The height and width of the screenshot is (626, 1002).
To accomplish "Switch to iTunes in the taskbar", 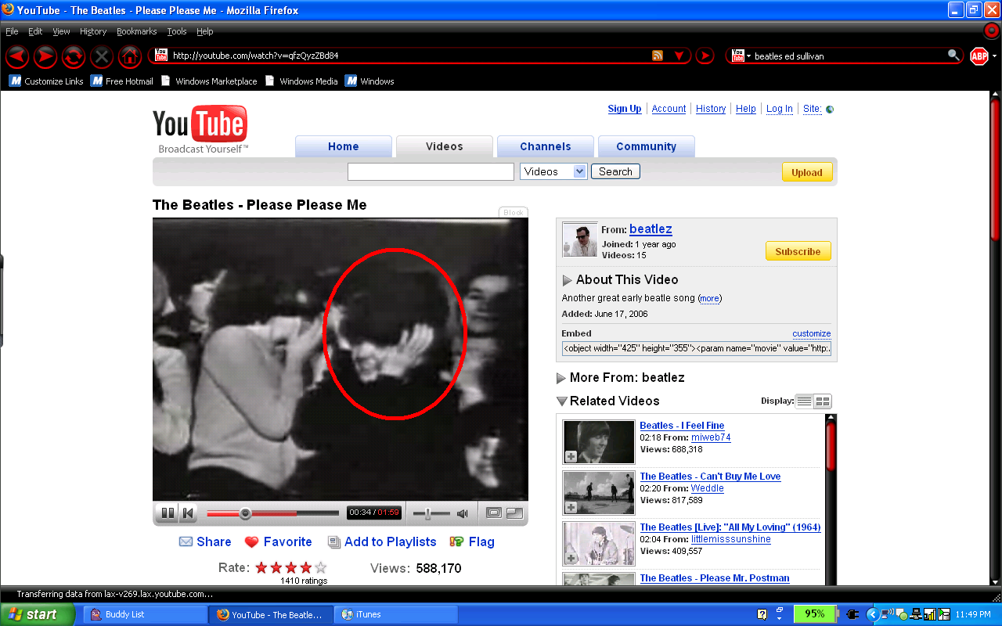I will (x=396, y=614).
